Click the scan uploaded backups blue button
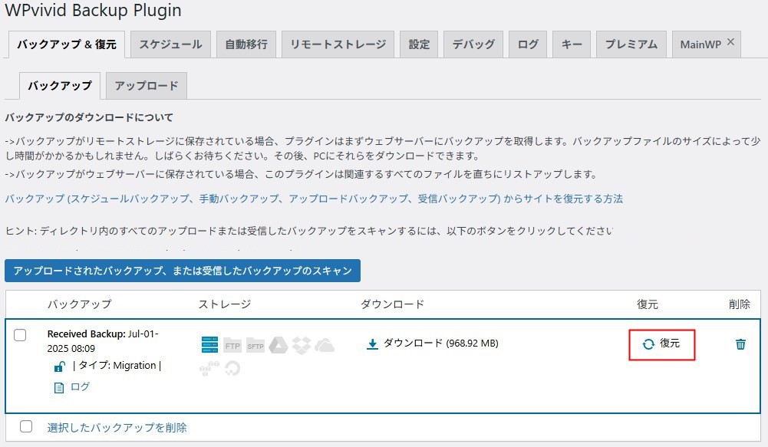 pyautogui.click(x=183, y=271)
